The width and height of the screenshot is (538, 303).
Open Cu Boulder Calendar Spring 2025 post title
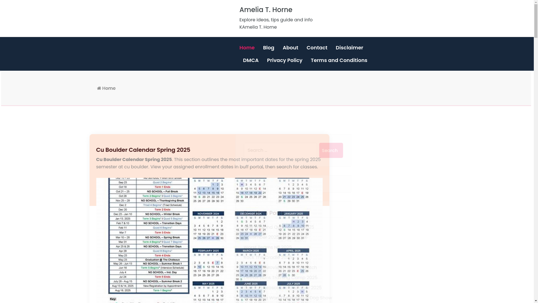coord(143,150)
